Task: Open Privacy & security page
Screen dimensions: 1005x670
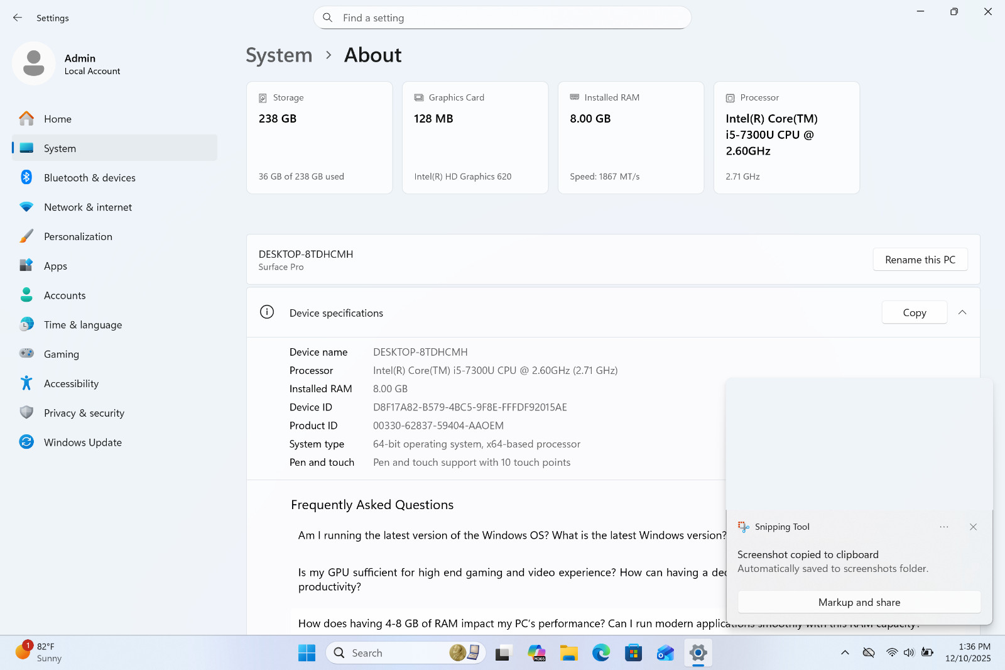Action: [x=114, y=413]
